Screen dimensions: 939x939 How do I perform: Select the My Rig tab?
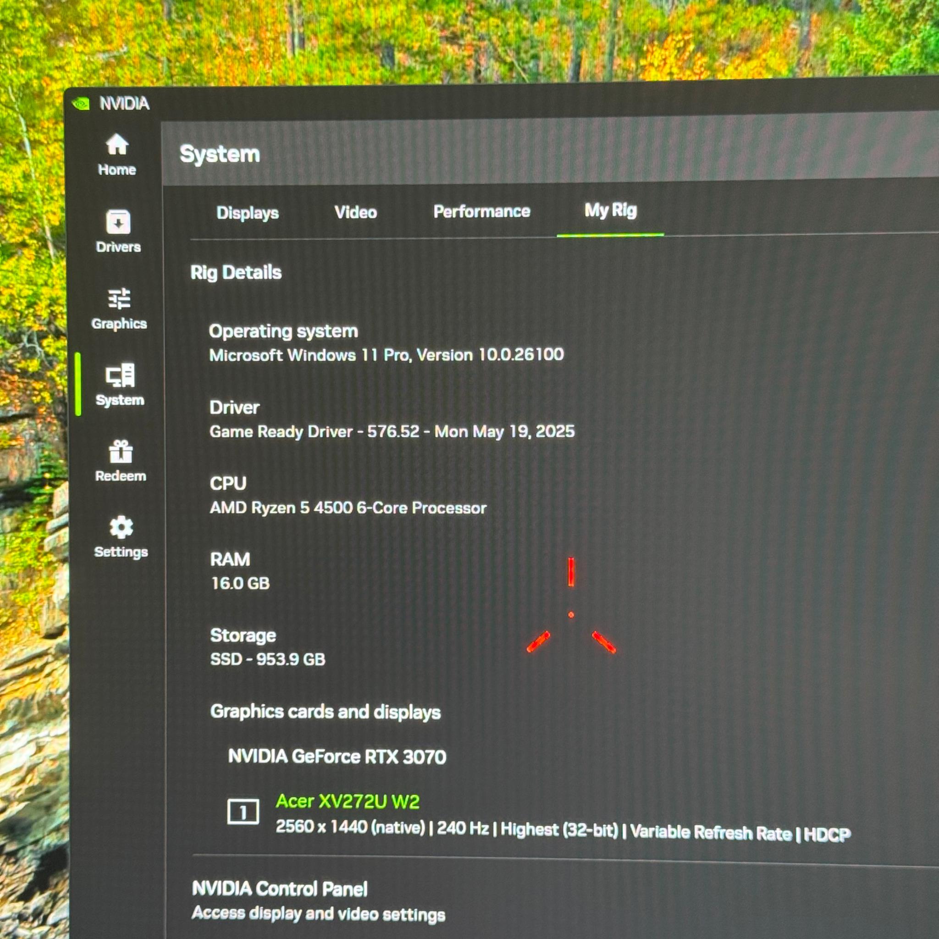pyautogui.click(x=610, y=210)
